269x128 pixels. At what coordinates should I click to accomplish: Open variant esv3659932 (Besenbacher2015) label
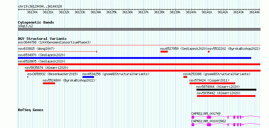[53, 74]
